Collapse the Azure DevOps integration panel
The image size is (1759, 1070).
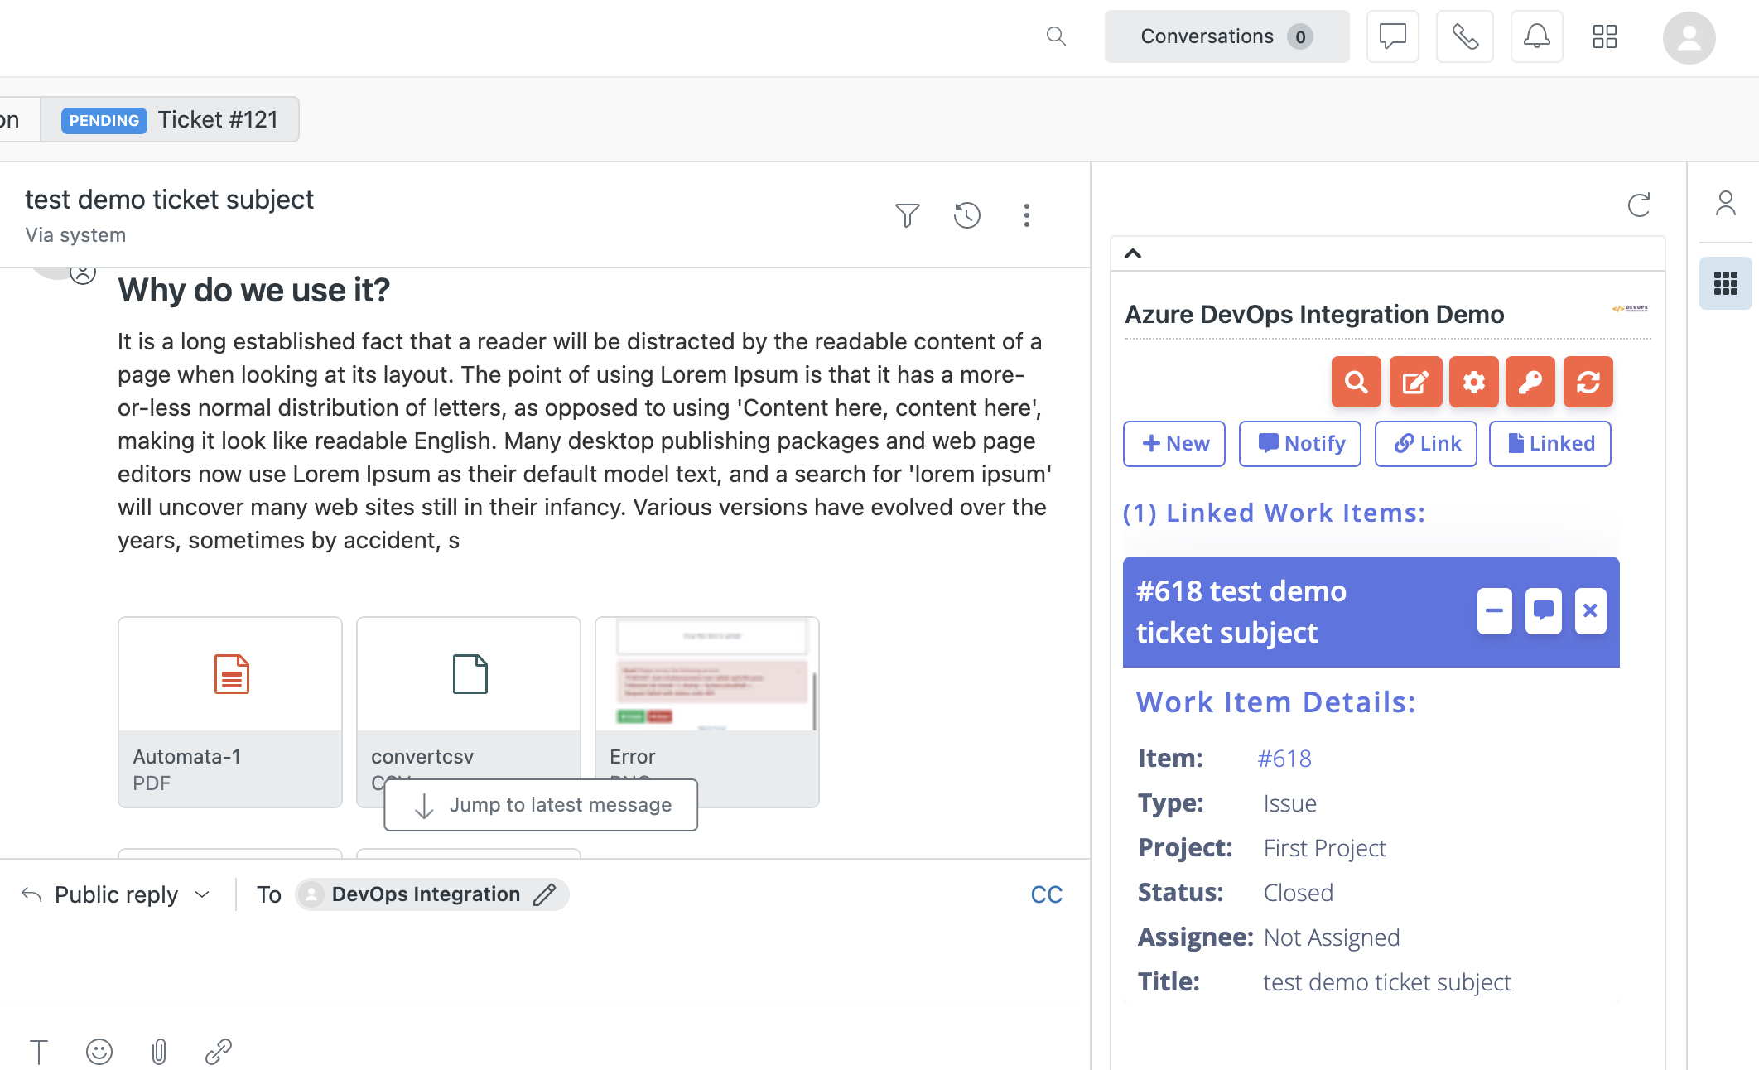click(x=1132, y=253)
